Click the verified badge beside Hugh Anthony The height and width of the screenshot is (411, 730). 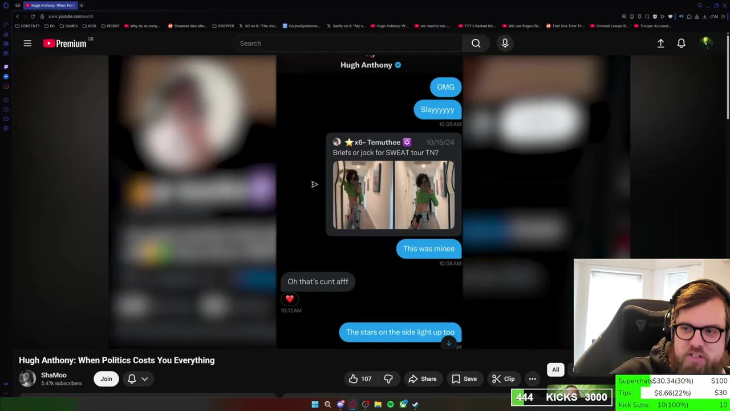tap(398, 65)
